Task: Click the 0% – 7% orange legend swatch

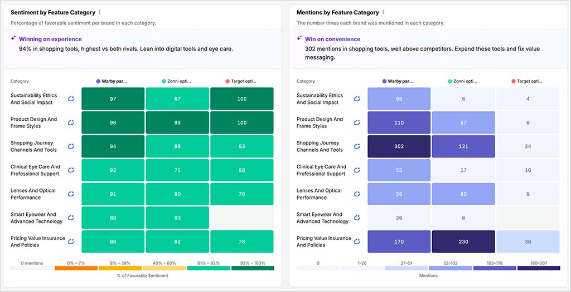Action: tap(76, 268)
